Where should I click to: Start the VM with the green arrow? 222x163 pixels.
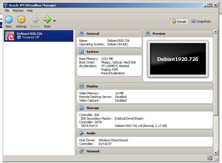coord(47,19)
